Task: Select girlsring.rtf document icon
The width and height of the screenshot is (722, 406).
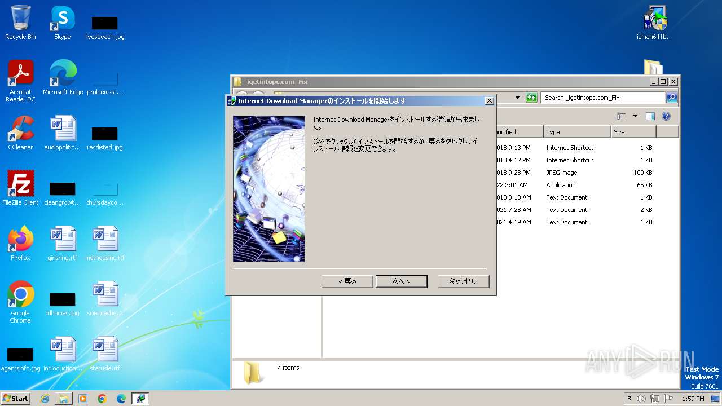Action: click(63, 244)
